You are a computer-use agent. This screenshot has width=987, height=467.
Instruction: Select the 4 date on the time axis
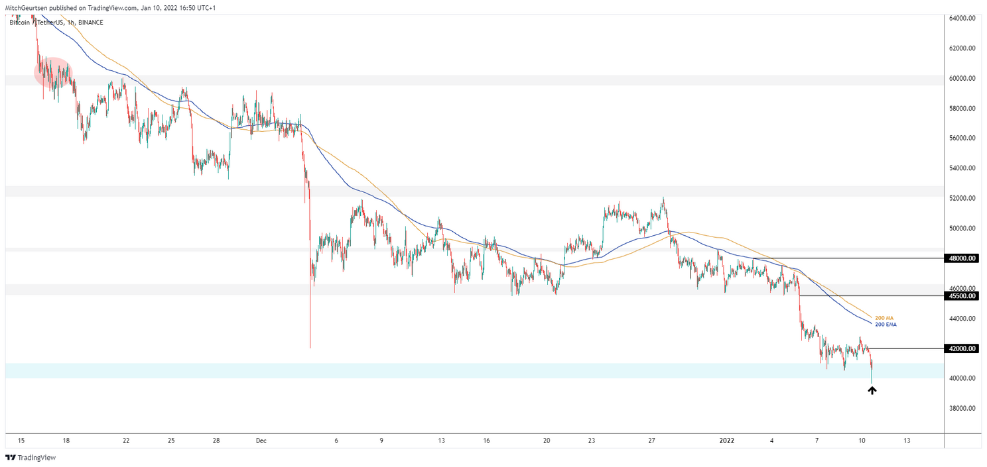772,441
